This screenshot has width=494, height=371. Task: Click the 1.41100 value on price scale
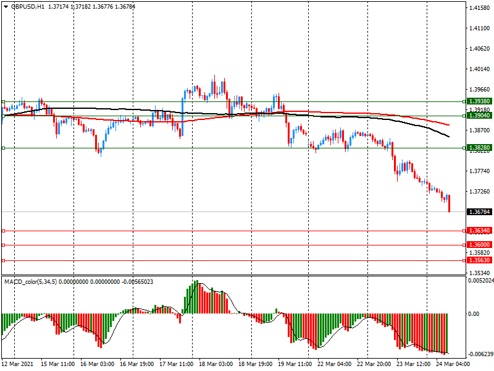pyautogui.click(x=479, y=28)
